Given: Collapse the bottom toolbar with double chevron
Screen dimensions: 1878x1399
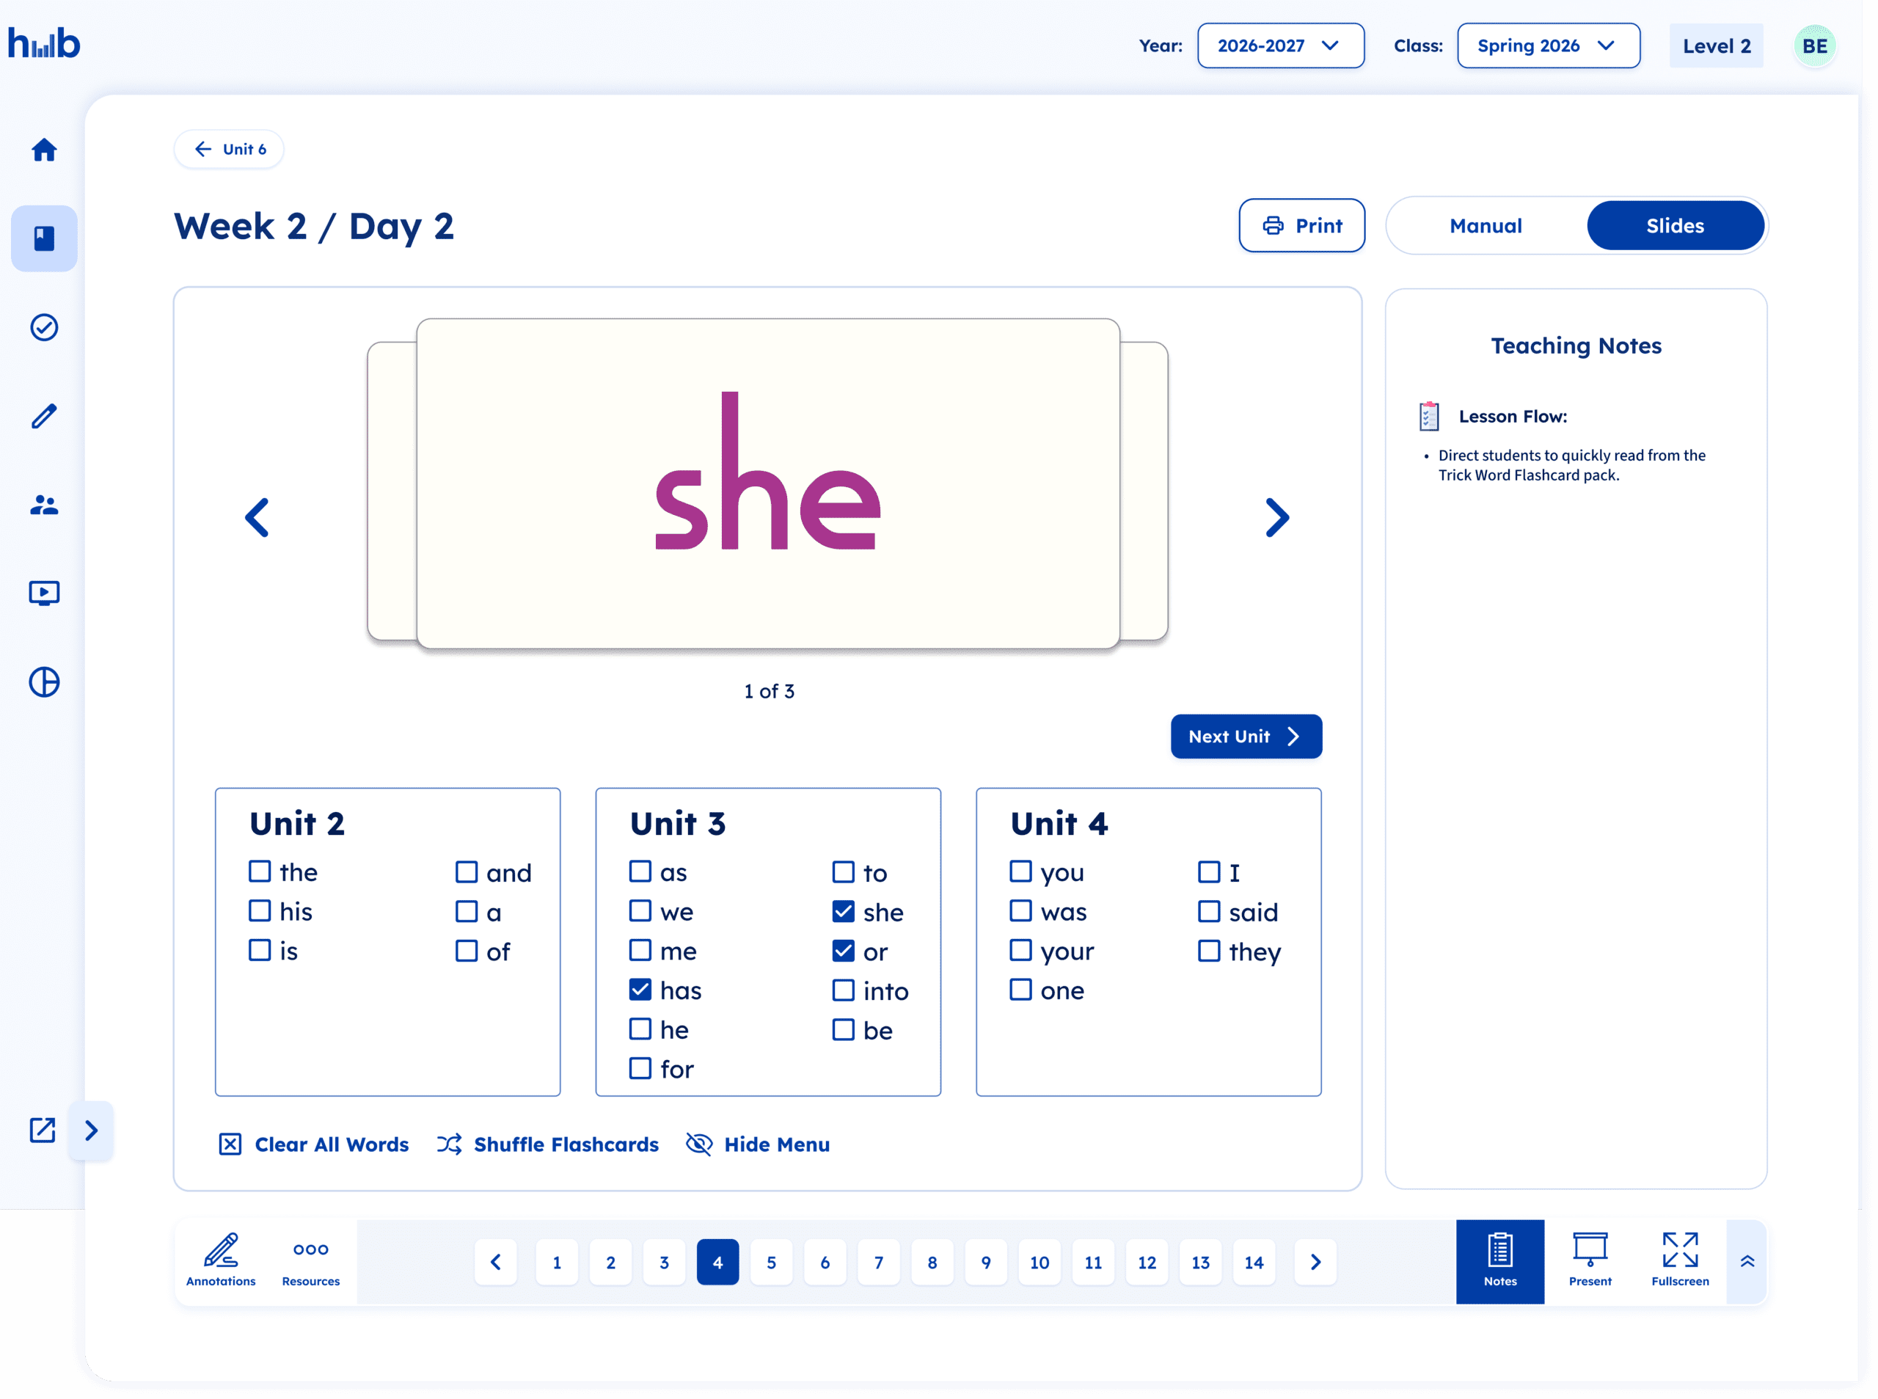Looking at the screenshot, I should [1747, 1262].
